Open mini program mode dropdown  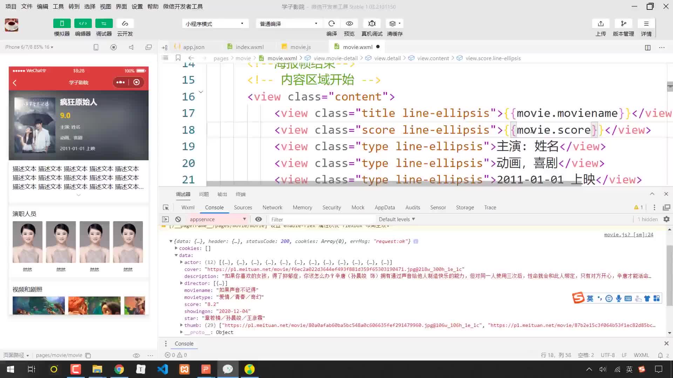click(x=215, y=23)
